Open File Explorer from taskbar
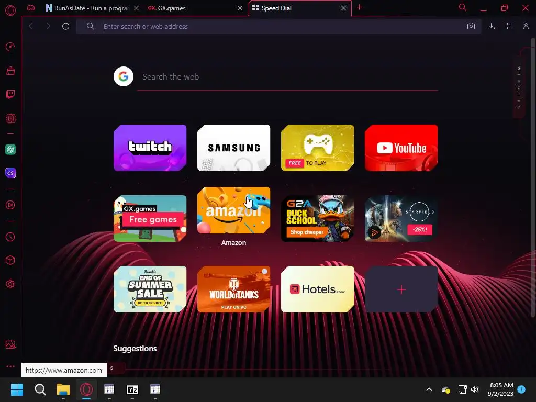 tap(63, 389)
